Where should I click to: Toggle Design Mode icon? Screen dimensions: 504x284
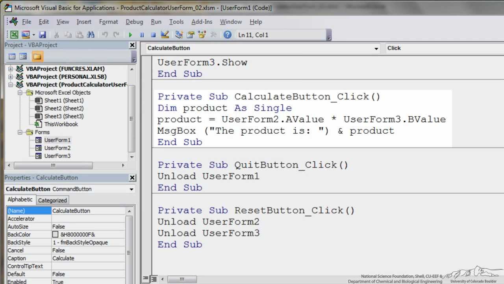coord(165,35)
